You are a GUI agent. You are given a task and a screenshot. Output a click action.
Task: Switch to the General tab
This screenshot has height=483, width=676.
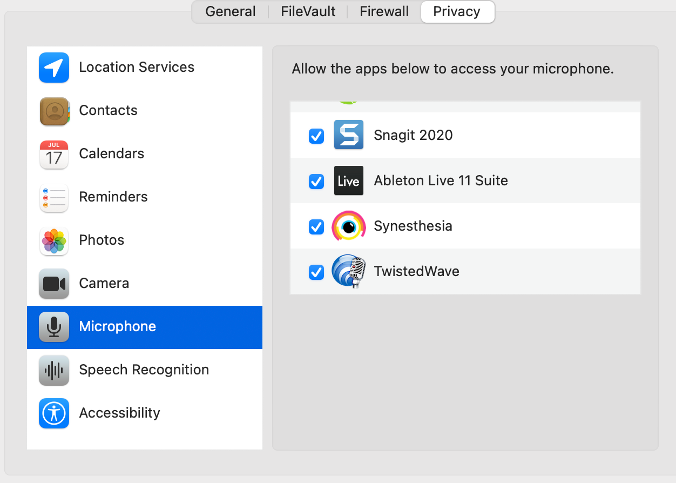pyautogui.click(x=231, y=12)
